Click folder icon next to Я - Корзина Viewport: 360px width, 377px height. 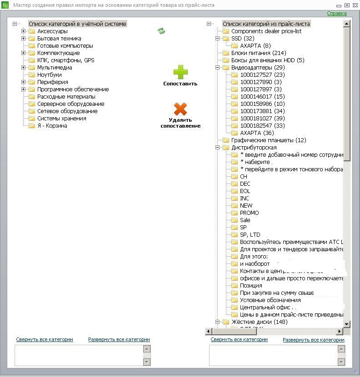point(32,126)
